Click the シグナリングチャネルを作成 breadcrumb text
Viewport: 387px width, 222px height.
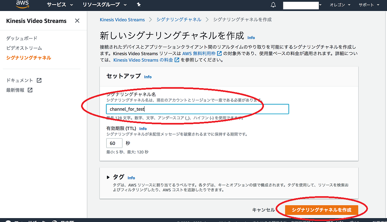coord(242,19)
